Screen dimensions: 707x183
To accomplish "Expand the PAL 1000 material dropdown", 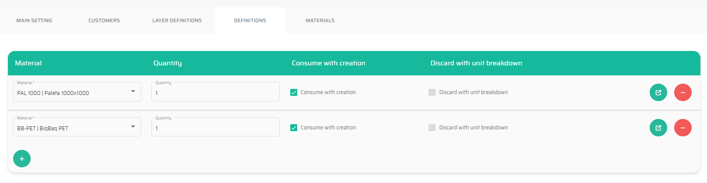I will click(x=133, y=91).
